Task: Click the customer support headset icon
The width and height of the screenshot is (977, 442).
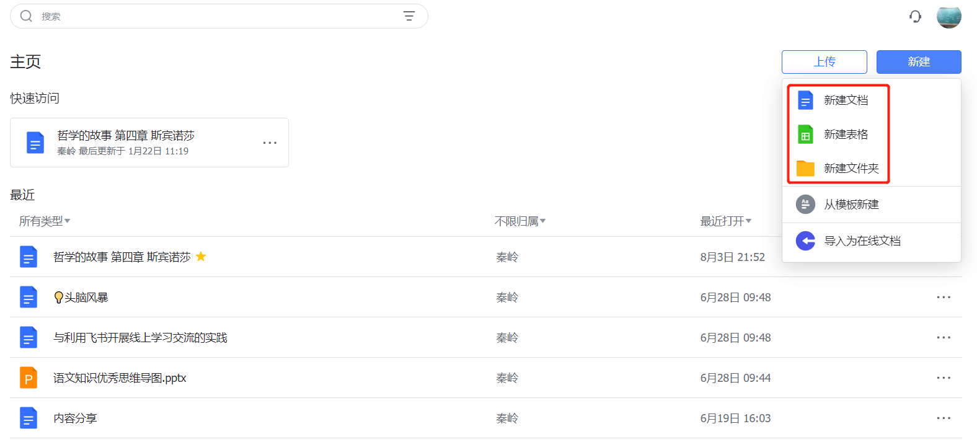Action: coord(915,16)
